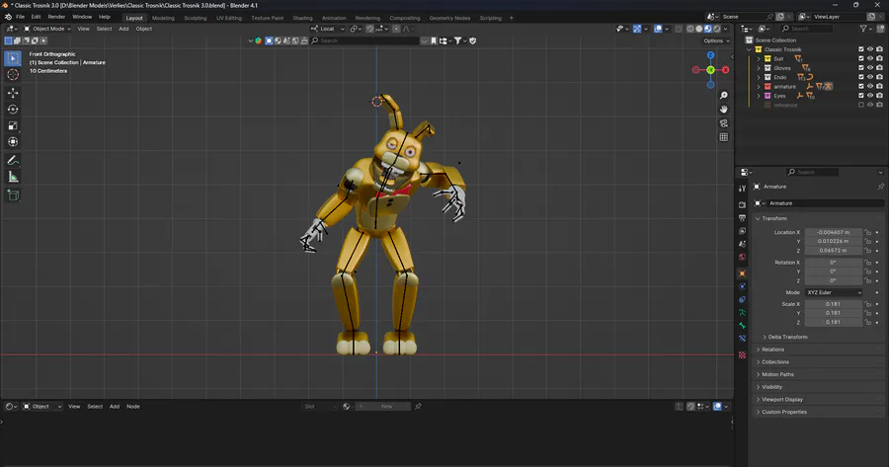Uncheck exclude checkbox for Gloves collection
The image size is (889, 467).
(860, 67)
